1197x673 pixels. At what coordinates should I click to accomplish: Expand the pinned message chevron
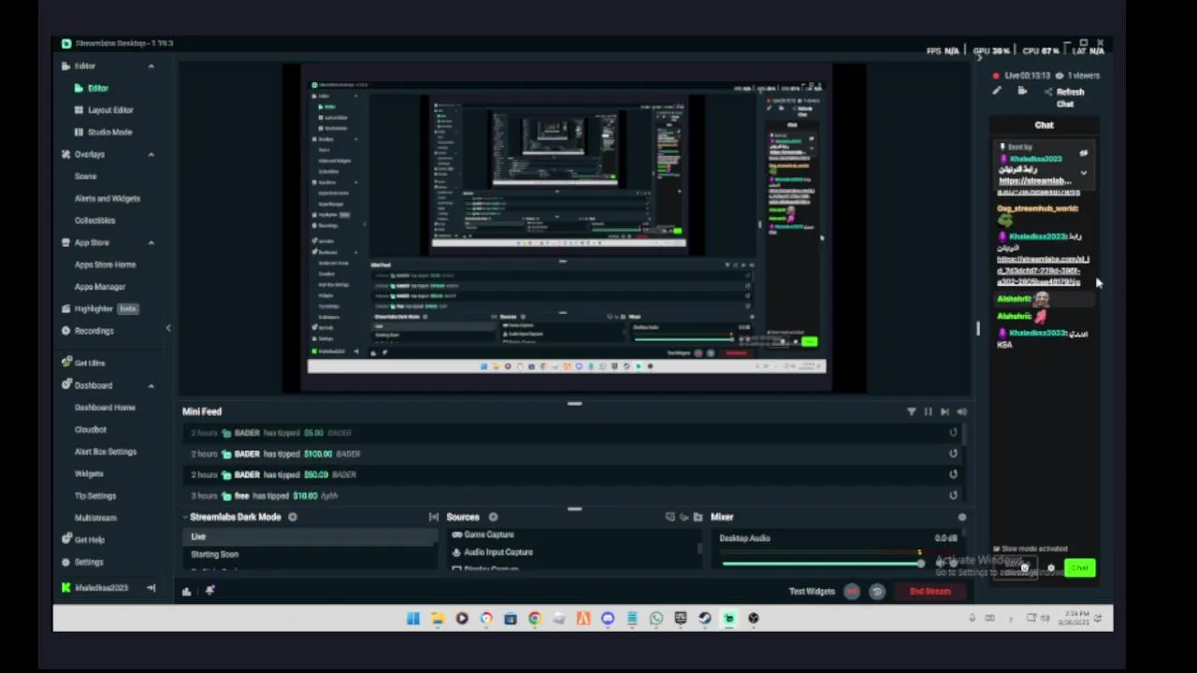point(1084,173)
